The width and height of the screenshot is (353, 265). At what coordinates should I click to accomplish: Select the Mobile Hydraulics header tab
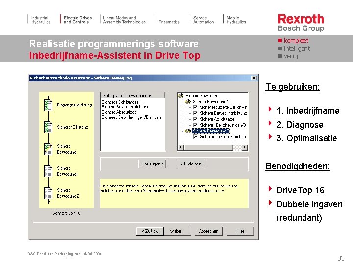pos(236,20)
